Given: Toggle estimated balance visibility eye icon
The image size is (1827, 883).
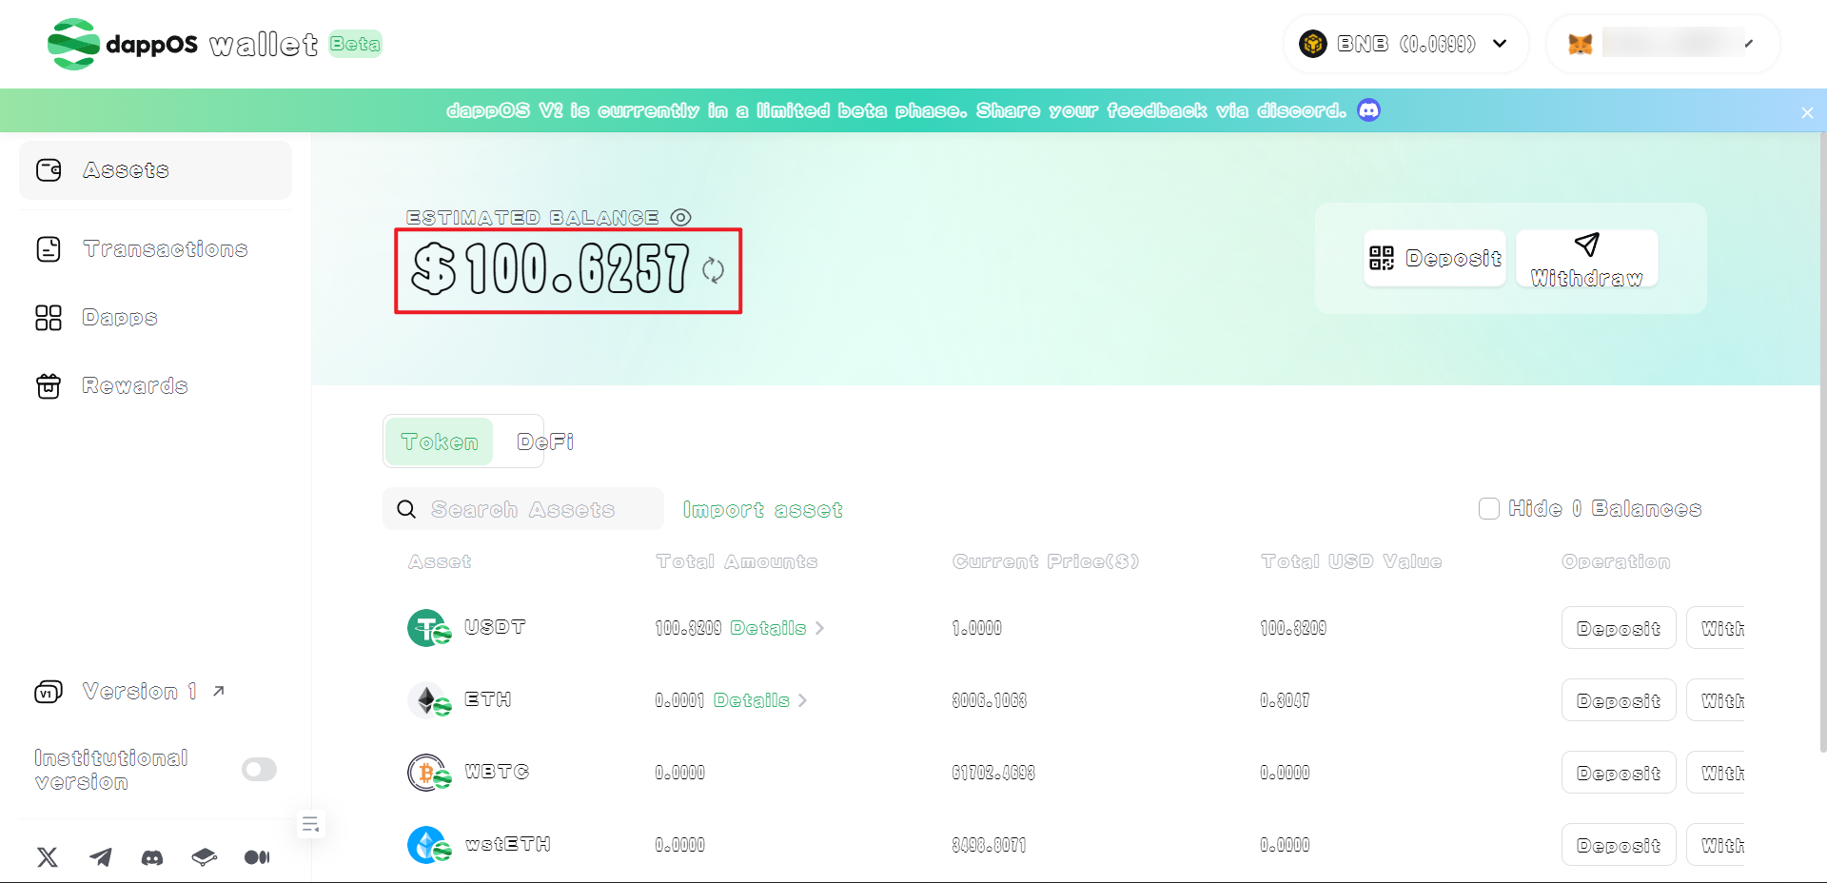Looking at the screenshot, I should tap(680, 218).
